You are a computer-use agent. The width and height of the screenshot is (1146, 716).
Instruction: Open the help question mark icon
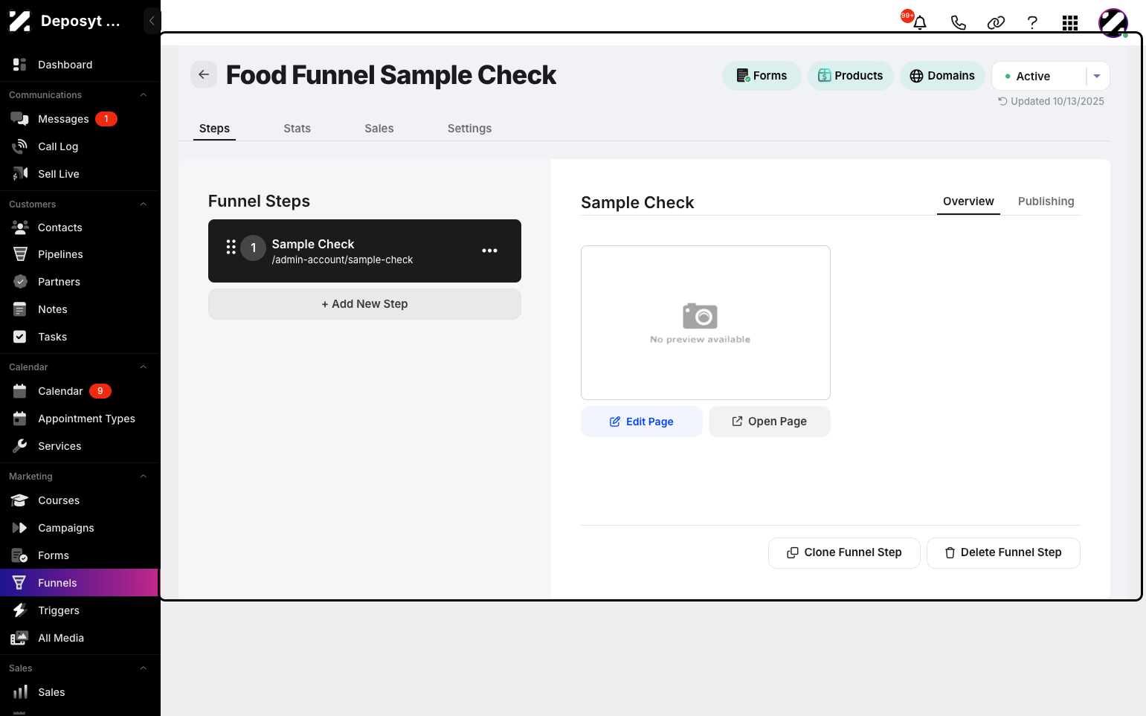[1032, 22]
